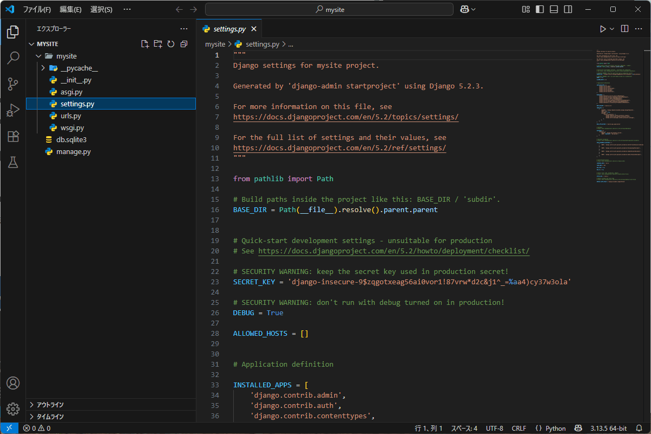This screenshot has height=434, width=651.
Task: Open remote window indicator in status bar
Action: pyautogui.click(x=9, y=428)
